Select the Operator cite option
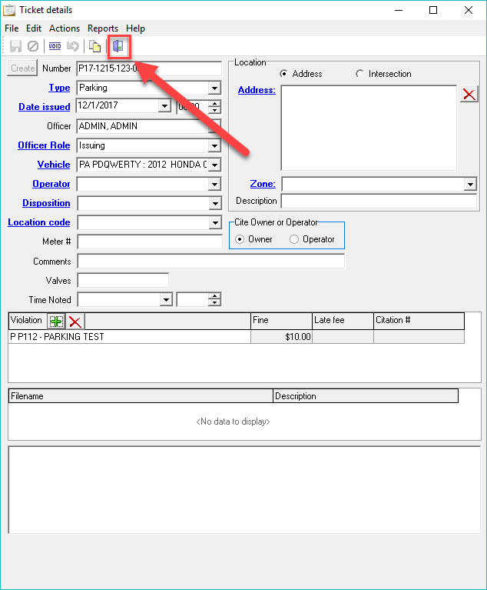 [294, 239]
